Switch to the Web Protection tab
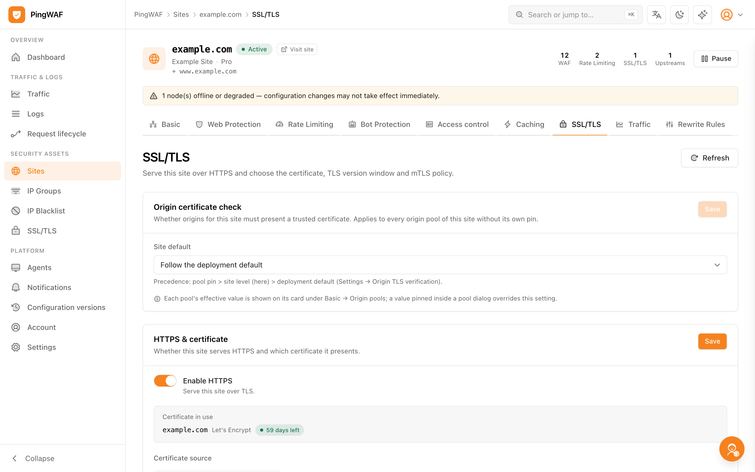 click(x=228, y=124)
